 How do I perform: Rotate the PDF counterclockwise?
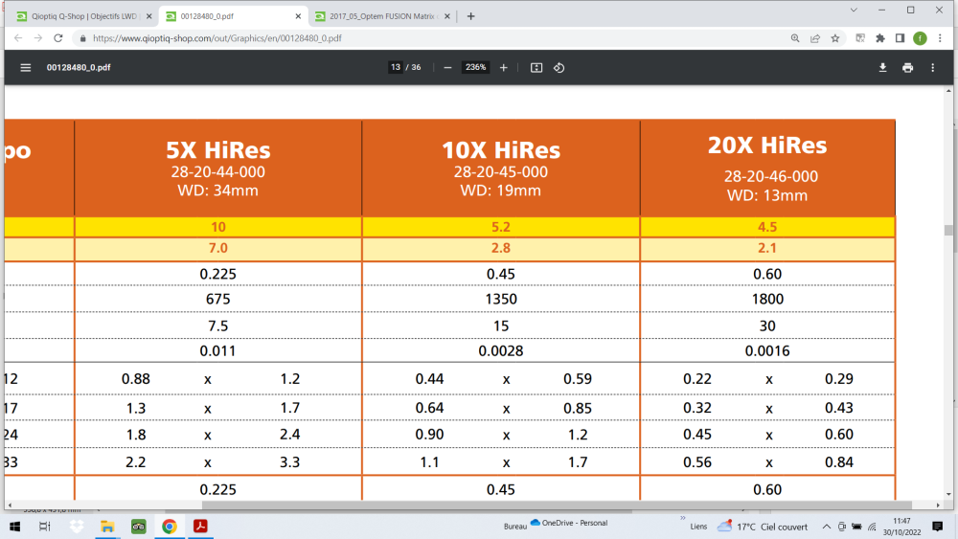[559, 68]
